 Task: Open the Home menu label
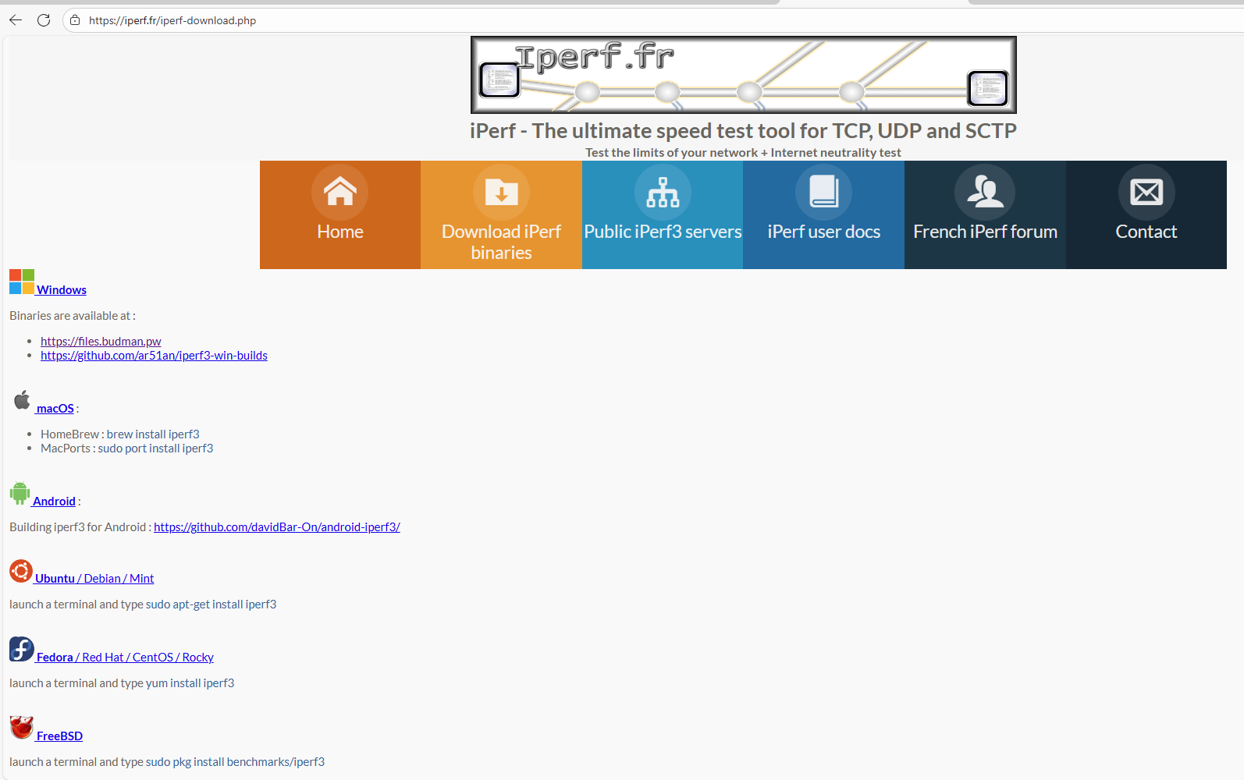point(340,232)
